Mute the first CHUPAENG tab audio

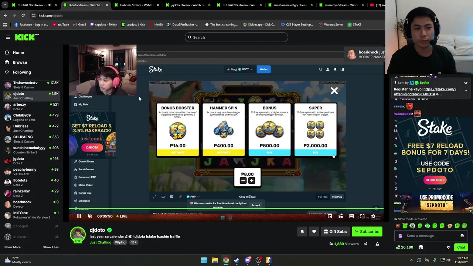click(x=50, y=5)
